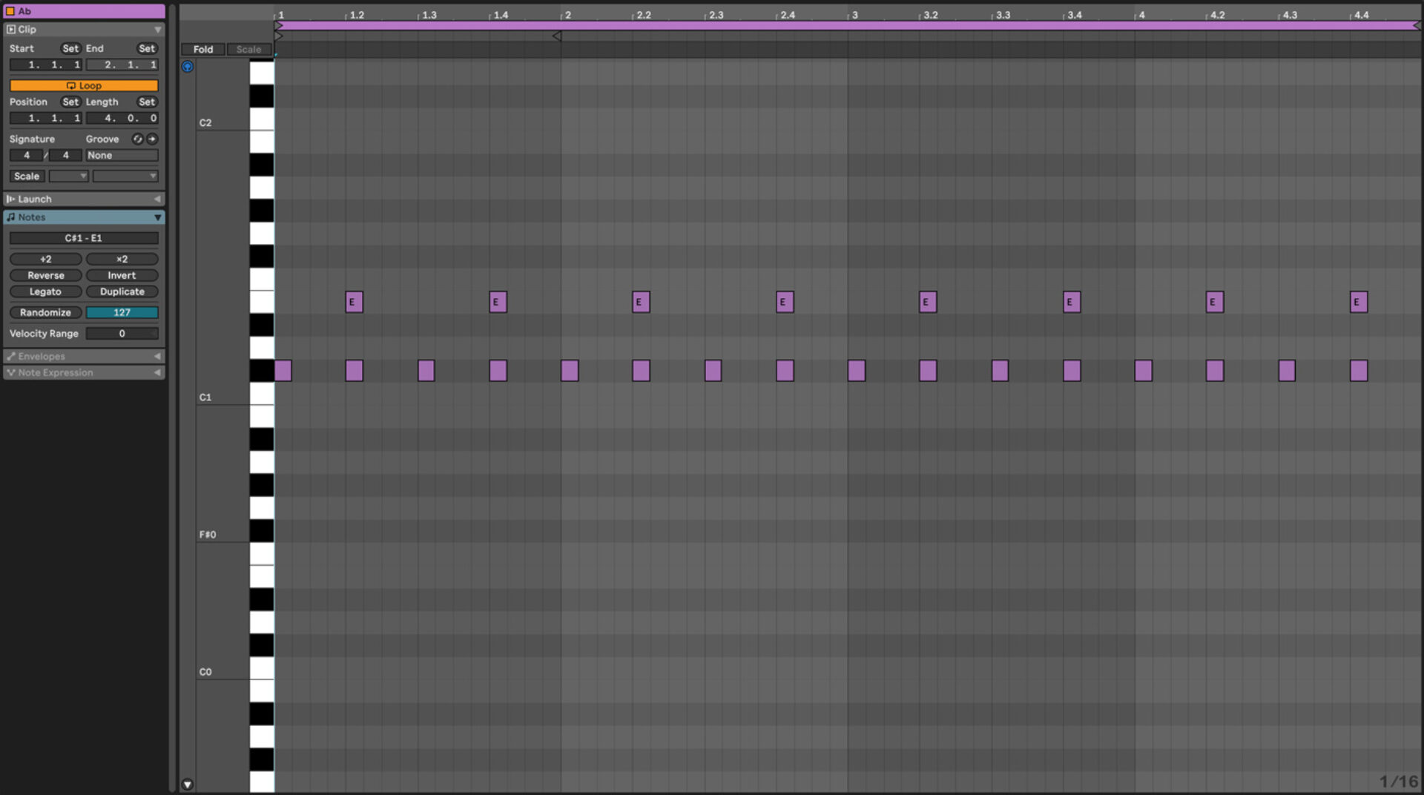The height and width of the screenshot is (795, 1424).
Task: Reverse the clip notes
Action: [45, 275]
